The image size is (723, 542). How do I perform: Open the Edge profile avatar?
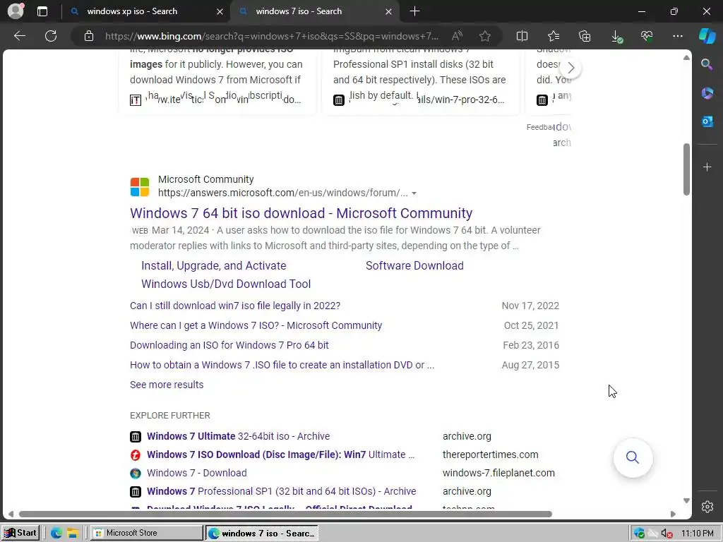(x=16, y=11)
